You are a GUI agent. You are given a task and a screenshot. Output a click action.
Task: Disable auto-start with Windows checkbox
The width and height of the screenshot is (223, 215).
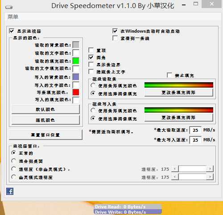tap(115, 31)
